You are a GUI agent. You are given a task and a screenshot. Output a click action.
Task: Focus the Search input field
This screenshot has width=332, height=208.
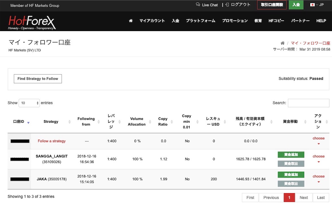(309, 103)
